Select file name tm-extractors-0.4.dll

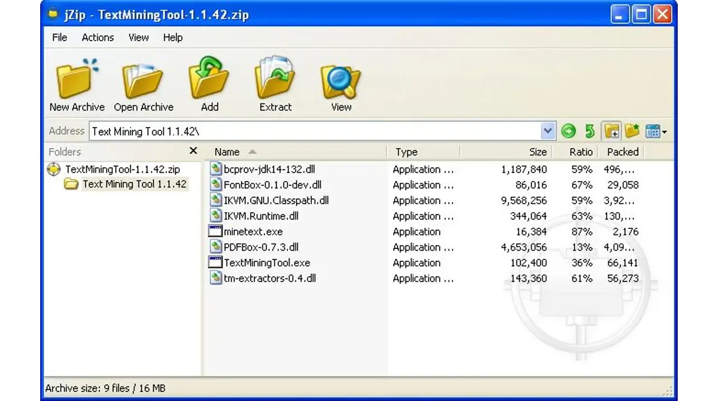click(270, 278)
